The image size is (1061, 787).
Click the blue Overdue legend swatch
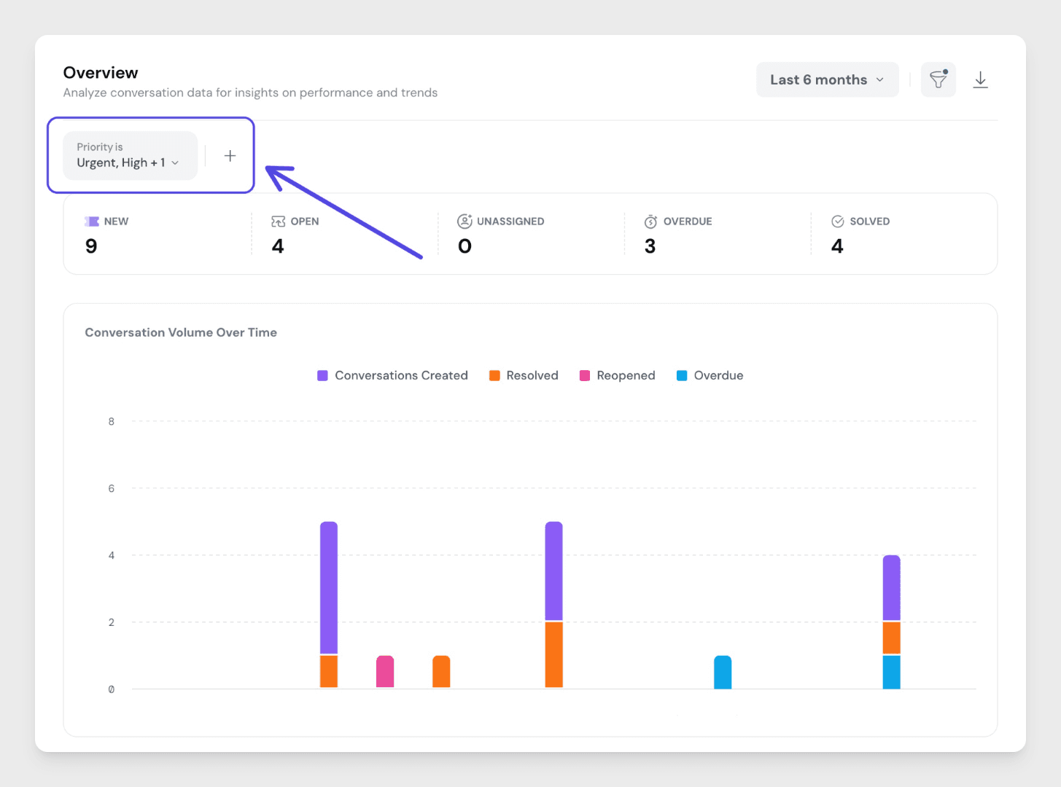[682, 375]
